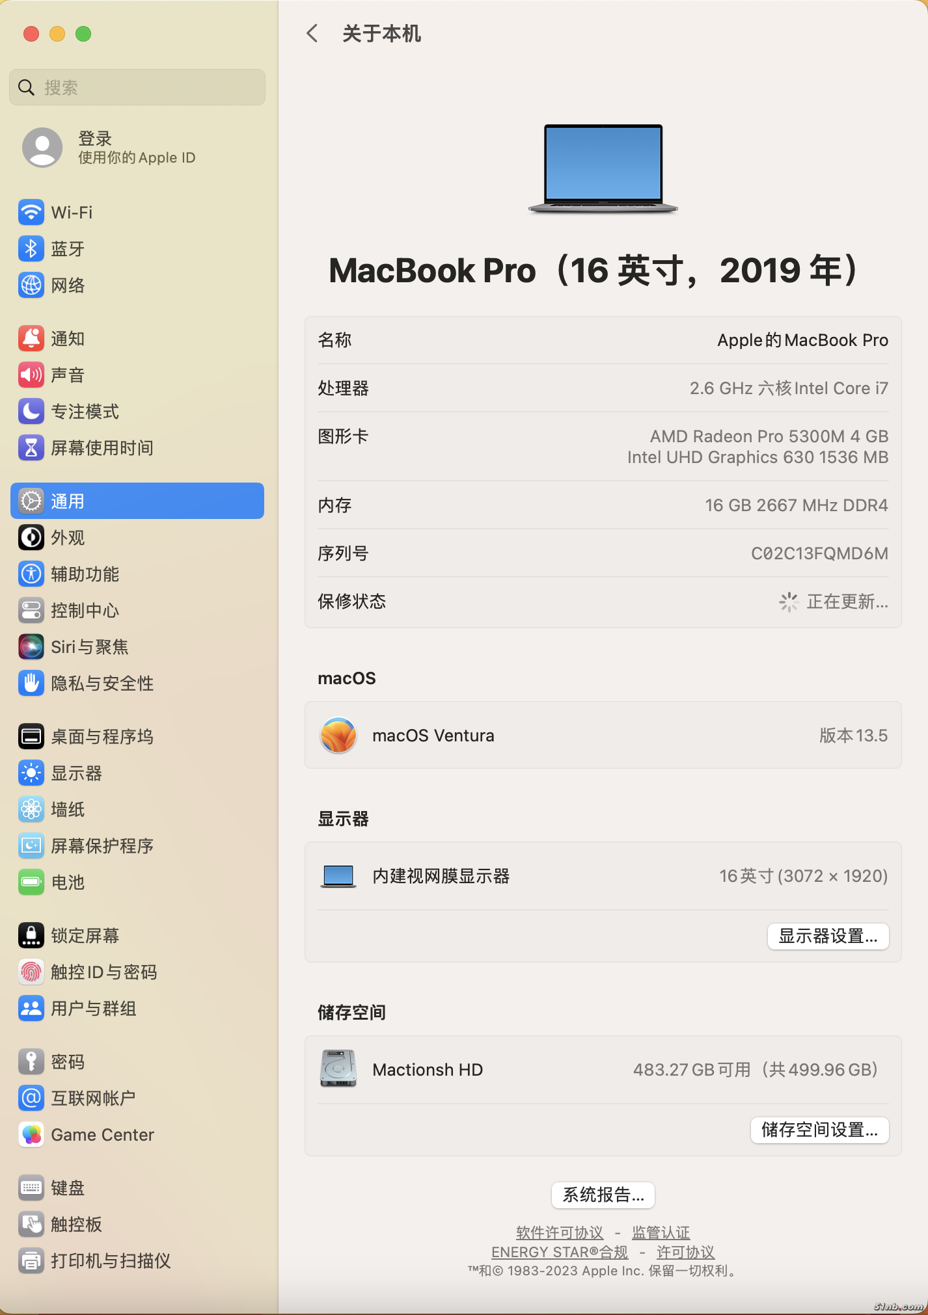The height and width of the screenshot is (1315, 928).
Task: Click the 储存空间设置... button
Action: tap(819, 1130)
